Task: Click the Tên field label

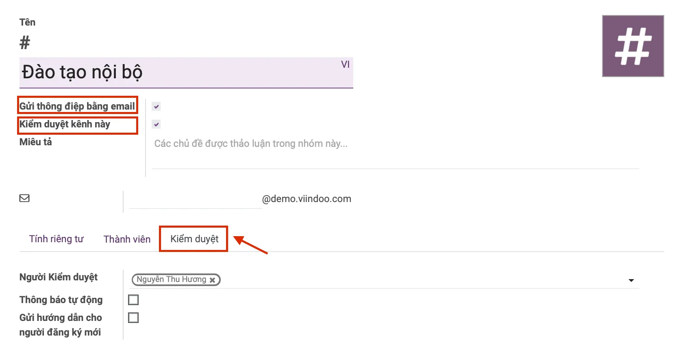Action: tap(27, 22)
